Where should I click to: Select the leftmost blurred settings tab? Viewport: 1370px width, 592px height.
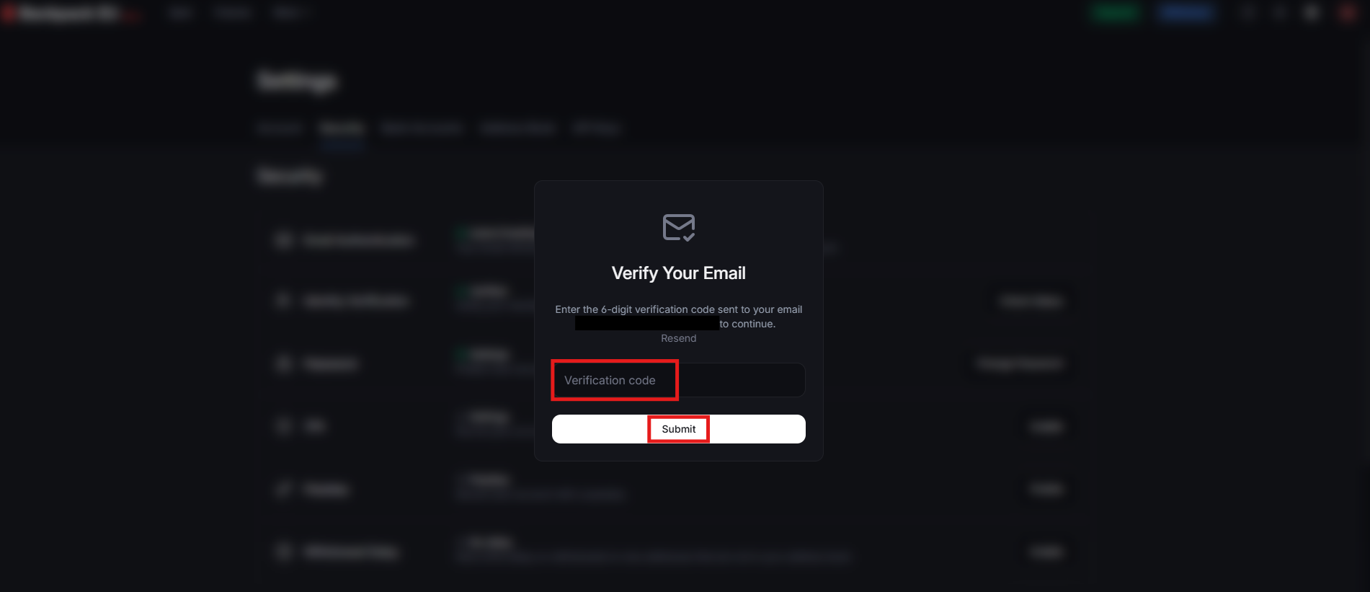click(x=279, y=128)
